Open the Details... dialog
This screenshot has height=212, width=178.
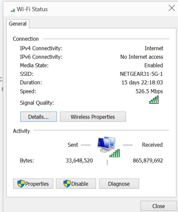coord(39,117)
